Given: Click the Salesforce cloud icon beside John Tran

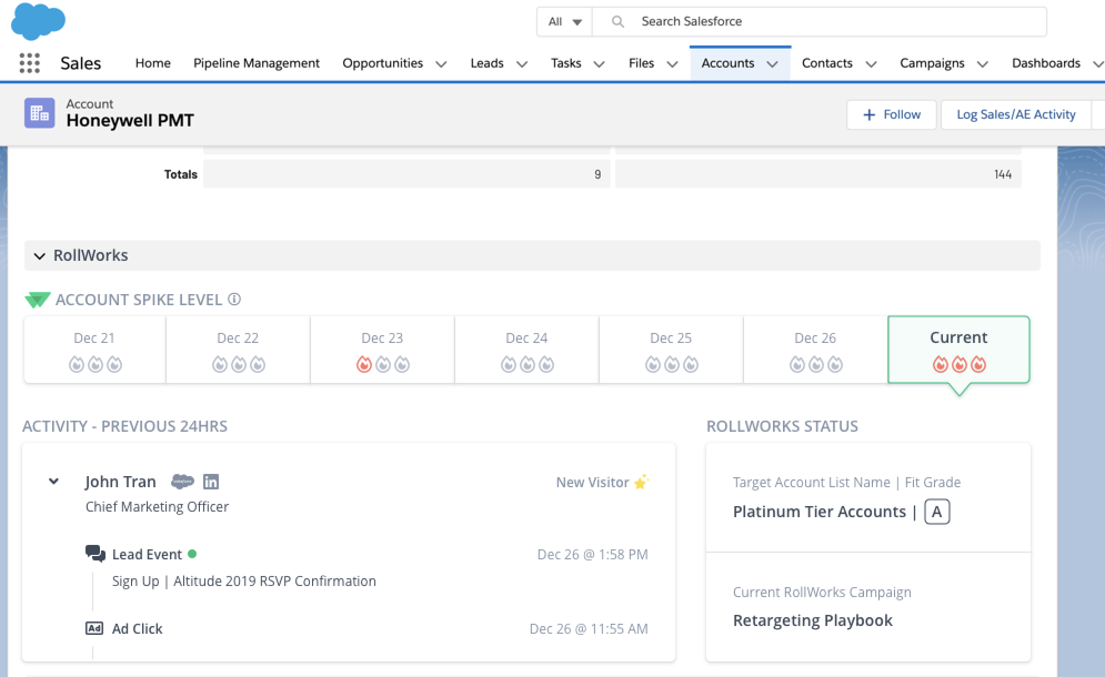Looking at the screenshot, I should coord(182,482).
